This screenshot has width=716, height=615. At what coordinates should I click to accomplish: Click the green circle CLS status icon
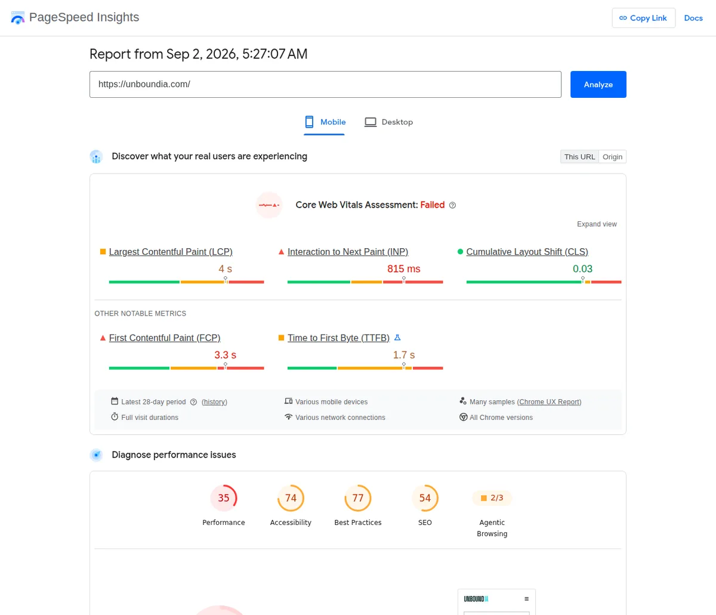460,252
